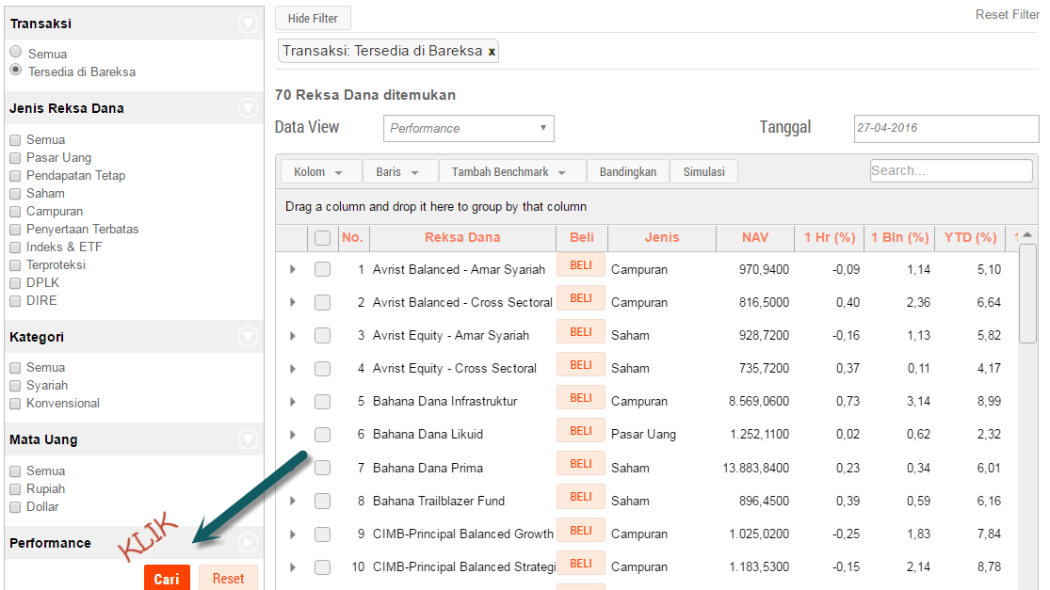Click BELI for Avrist Equity - Amar Syariah
The width and height of the screenshot is (1050, 590).
(581, 332)
